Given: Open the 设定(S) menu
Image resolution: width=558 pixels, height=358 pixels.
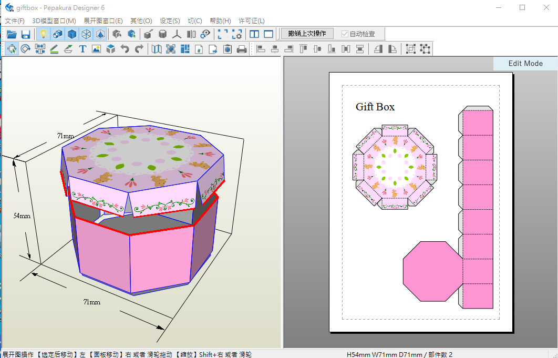Looking at the screenshot, I should click(170, 21).
